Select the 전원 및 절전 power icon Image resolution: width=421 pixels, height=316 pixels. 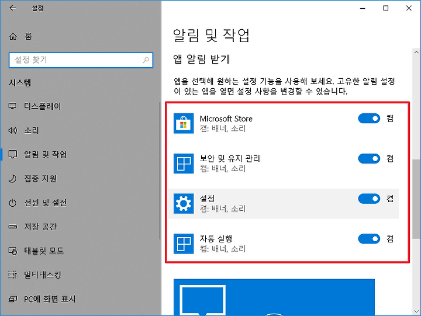click(x=13, y=203)
